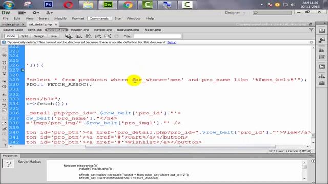This screenshot has height=184, width=328.
Task: Click the Select Parent Tag icon in coding toolbar
Action: (4, 81)
